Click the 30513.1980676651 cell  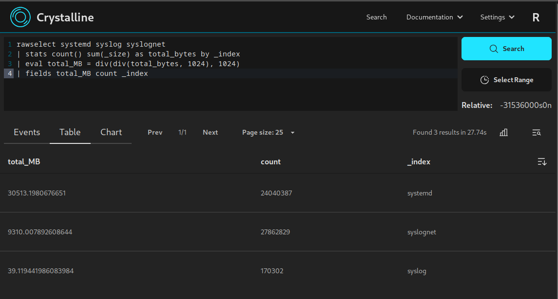(x=37, y=193)
